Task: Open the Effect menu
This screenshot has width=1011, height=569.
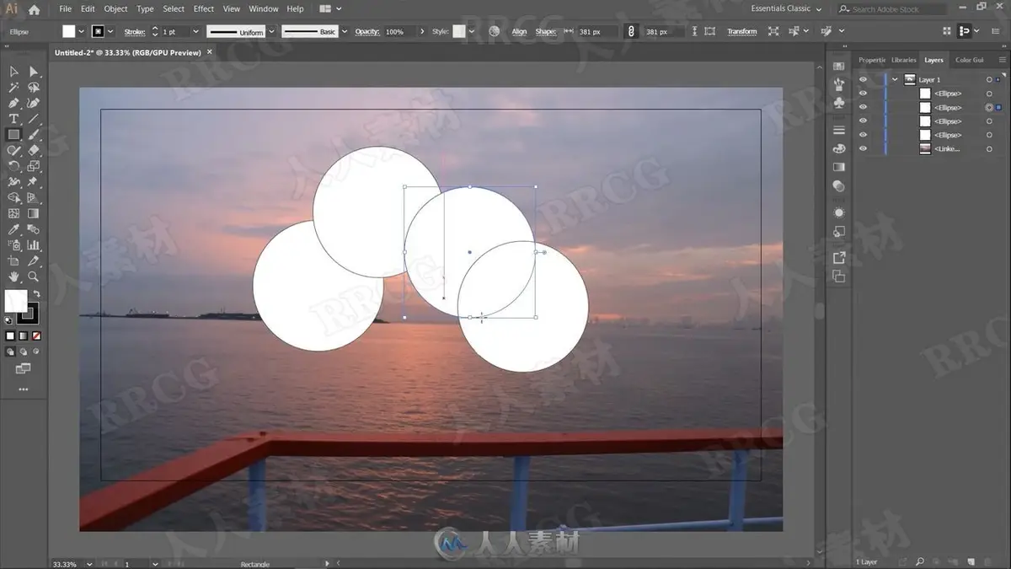Action: pos(204,8)
